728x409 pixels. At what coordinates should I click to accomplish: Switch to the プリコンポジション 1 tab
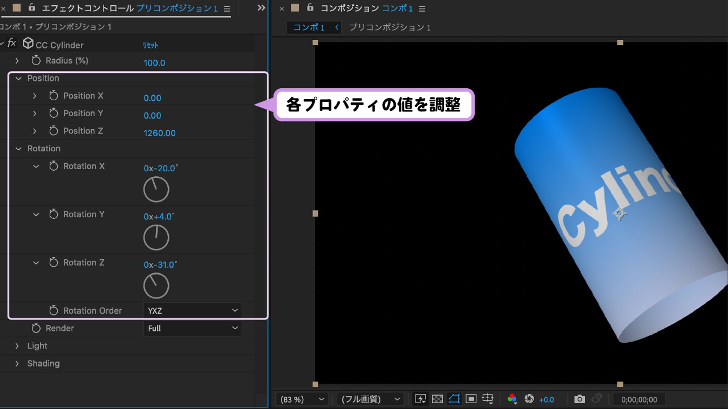[389, 28]
